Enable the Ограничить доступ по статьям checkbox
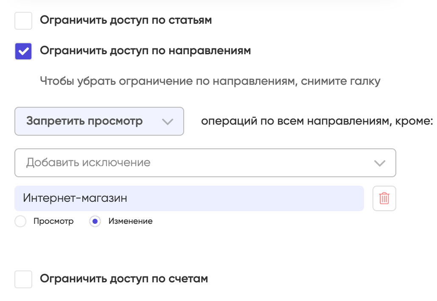 click(x=23, y=21)
